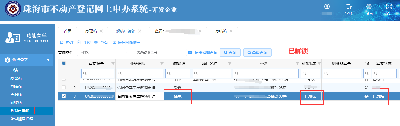Toggle the select-all header checkbox
The image size is (400, 126).
(x=64, y=64)
